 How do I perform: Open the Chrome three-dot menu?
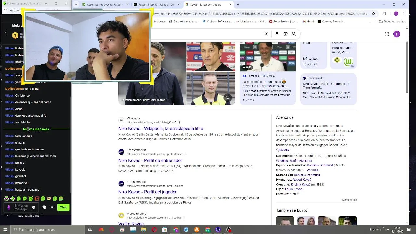[404, 14]
